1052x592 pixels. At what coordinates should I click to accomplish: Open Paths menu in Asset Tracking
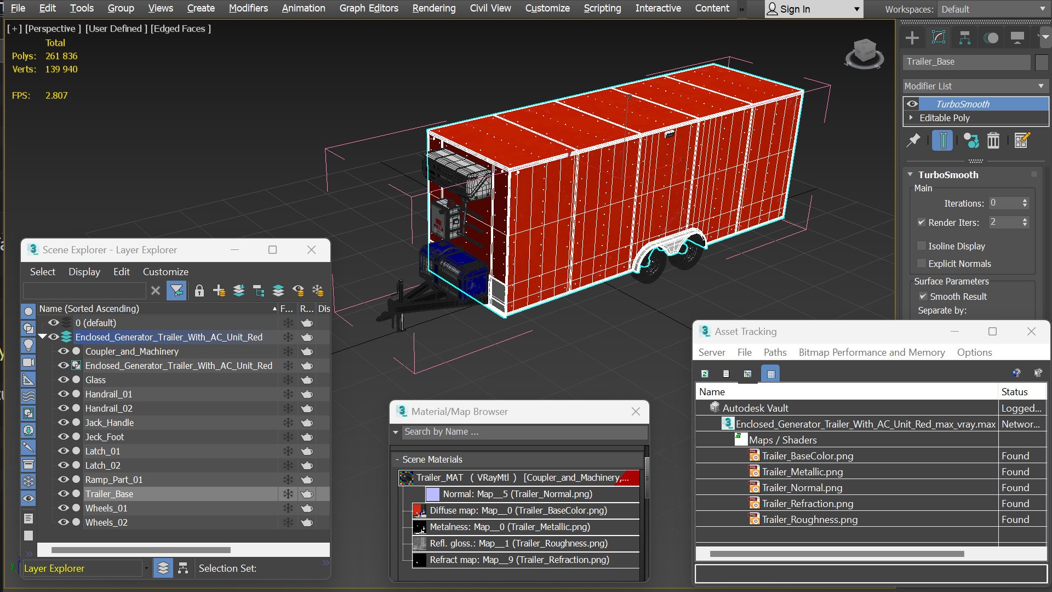pos(775,352)
